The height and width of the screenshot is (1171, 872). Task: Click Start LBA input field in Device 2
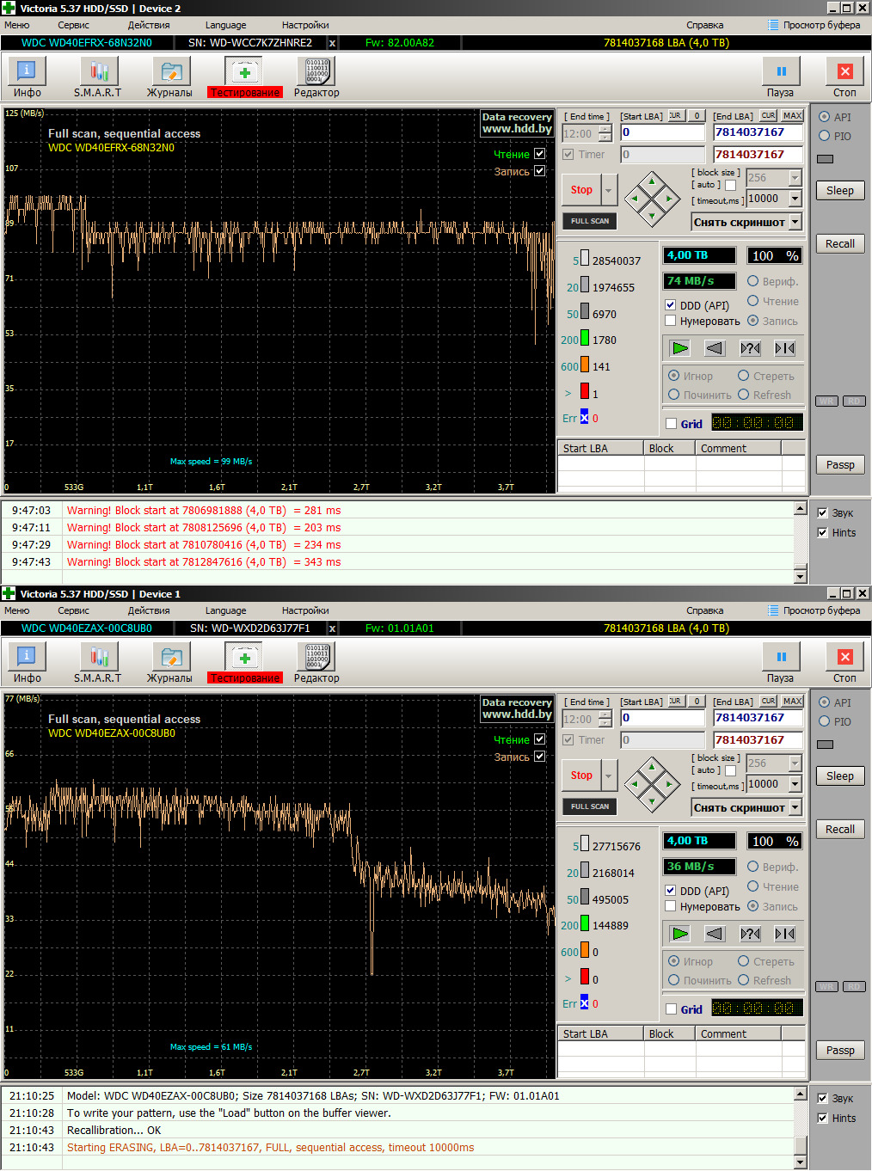click(662, 132)
